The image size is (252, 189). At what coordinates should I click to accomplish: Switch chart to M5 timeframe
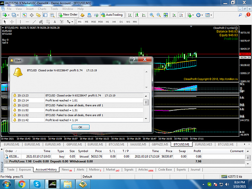click(87, 22)
